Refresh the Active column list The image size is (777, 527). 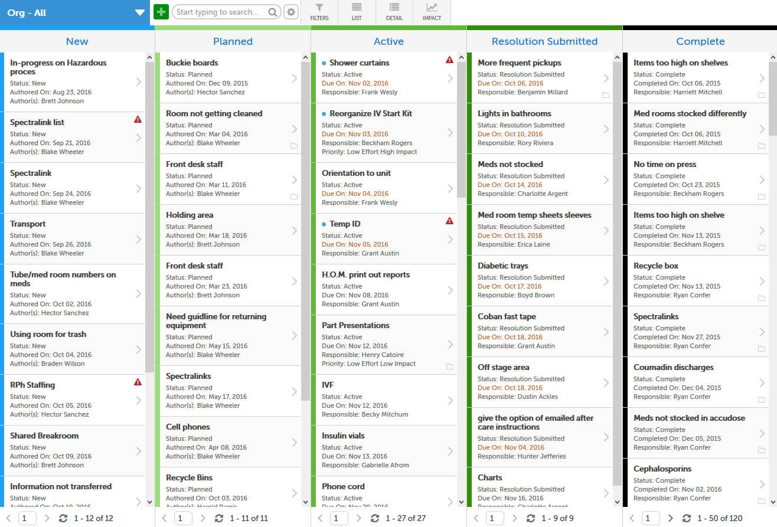tap(374, 518)
